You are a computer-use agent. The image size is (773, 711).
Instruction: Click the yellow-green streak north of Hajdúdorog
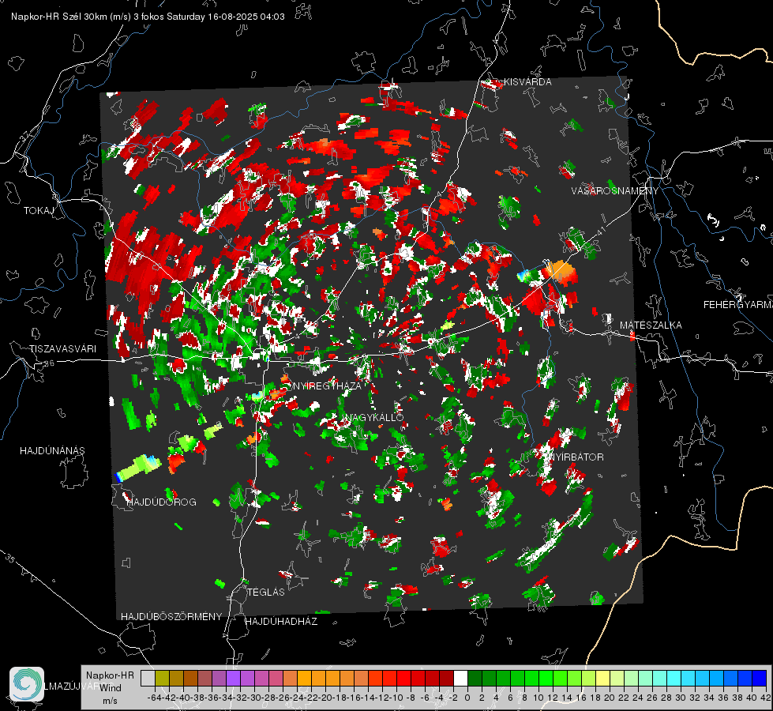click(x=138, y=467)
